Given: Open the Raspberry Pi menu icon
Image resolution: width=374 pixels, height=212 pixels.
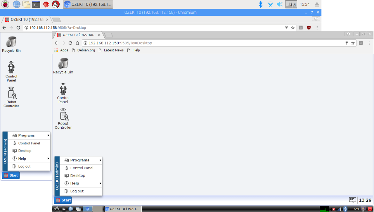Looking at the screenshot, I should click(5, 4).
